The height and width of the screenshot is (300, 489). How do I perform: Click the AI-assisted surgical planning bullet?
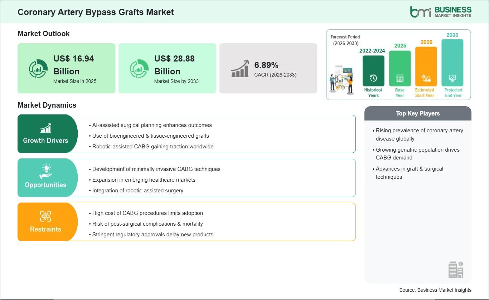point(152,125)
